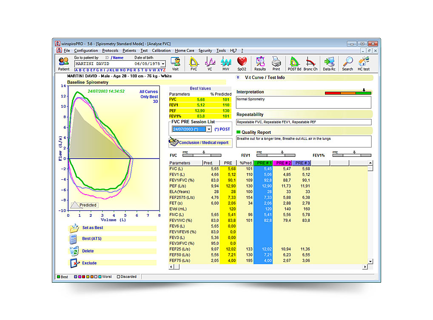Viewport: 433px width, 320px height.
Task: Click the Print toolbar icon
Action: pyautogui.click(x=276, y=63)
